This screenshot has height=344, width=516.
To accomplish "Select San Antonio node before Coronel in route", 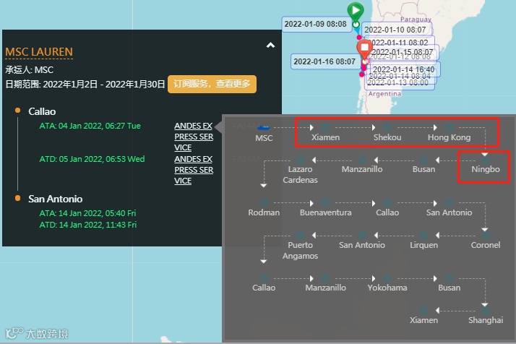I will tap(449, 203).
